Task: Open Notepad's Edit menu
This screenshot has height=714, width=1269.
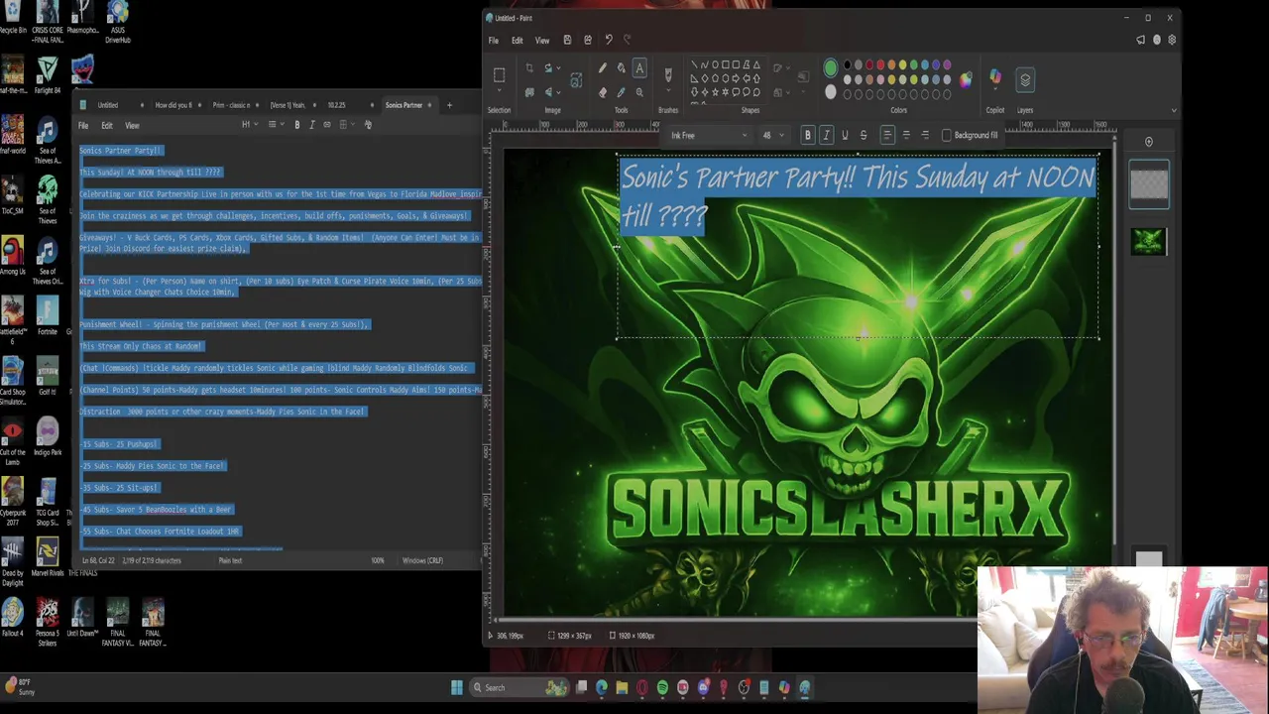Action: point(107,125)
